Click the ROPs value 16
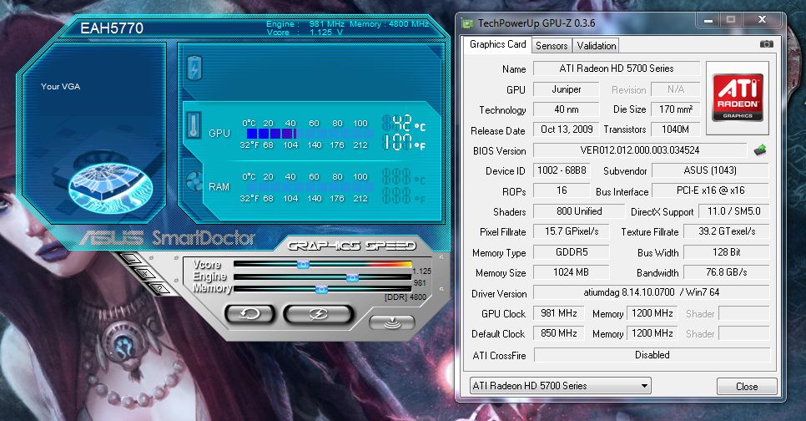The image size is (806, 421). [562, 190]
